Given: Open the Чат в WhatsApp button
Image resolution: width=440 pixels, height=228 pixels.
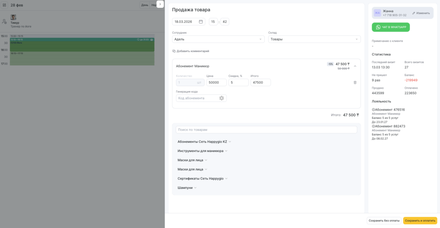Looking at the screenshot, I should (391, 27).
